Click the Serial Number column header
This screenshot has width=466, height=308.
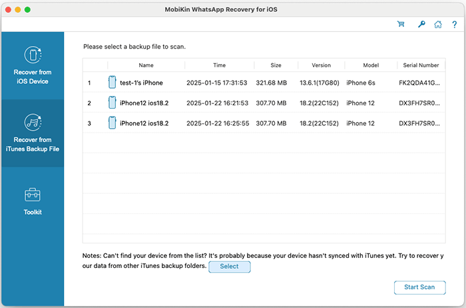[421, 65]
